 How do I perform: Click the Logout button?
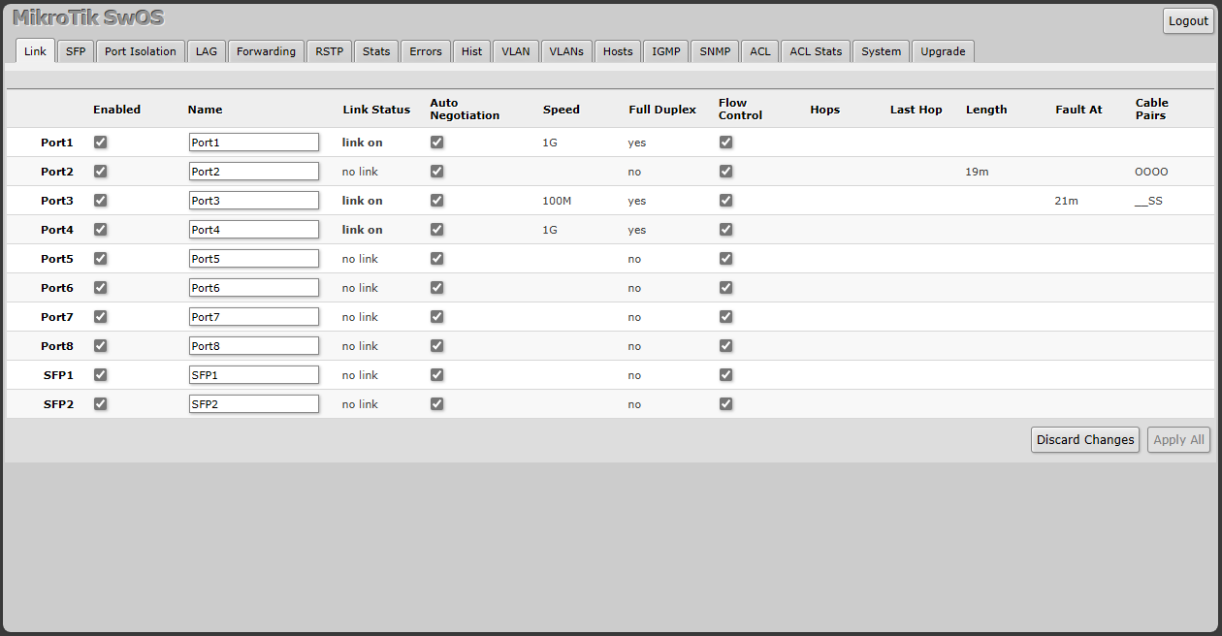coord(1188,21)
